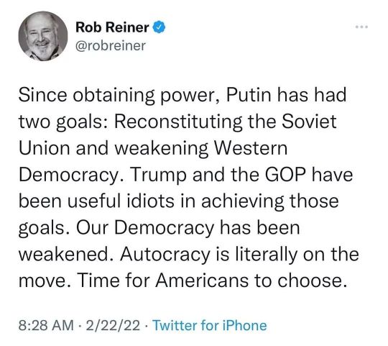The height and width of the screenshot is (346, 388).
Task: Open Rob Reiner's profile picture
Action: 43,36
